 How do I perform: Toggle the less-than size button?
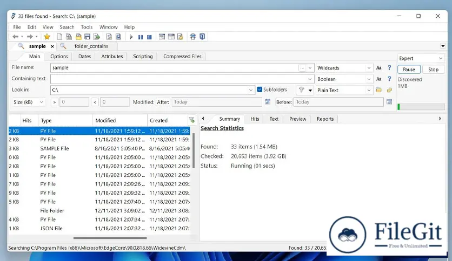95,102
